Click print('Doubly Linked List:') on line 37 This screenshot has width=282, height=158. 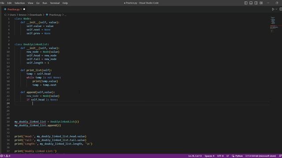pos(35,151)
